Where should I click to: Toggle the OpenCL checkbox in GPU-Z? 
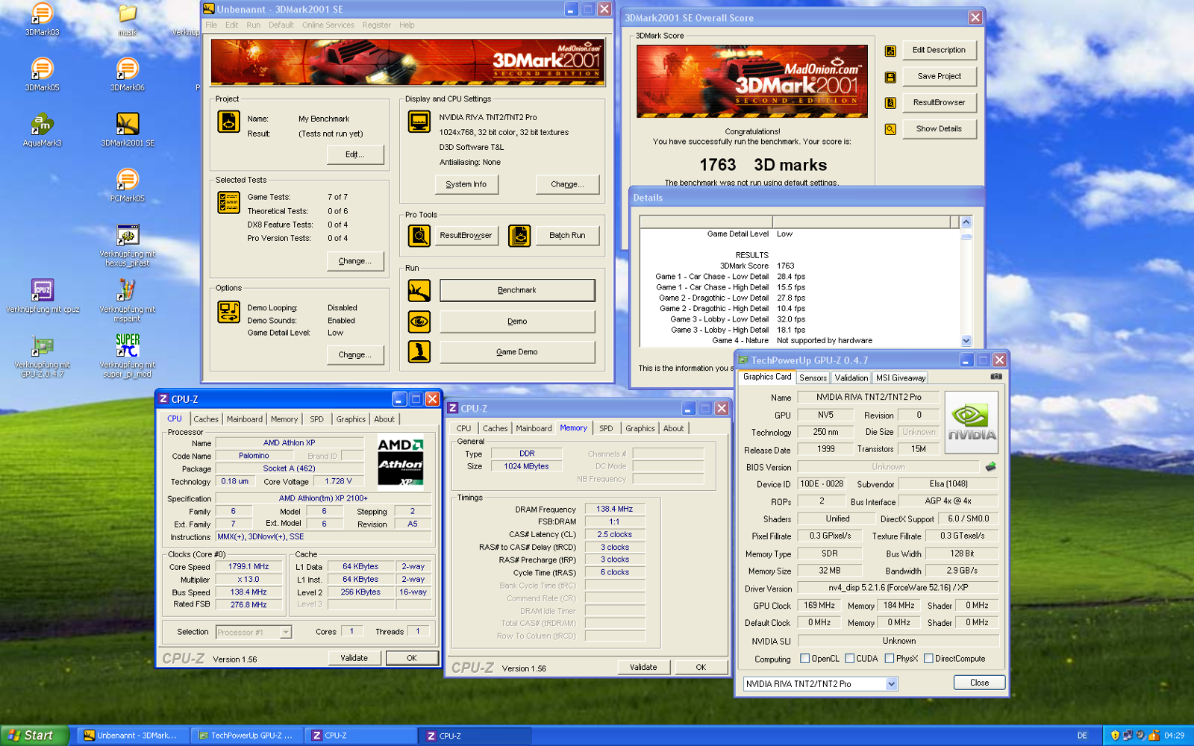click(804, 659)
